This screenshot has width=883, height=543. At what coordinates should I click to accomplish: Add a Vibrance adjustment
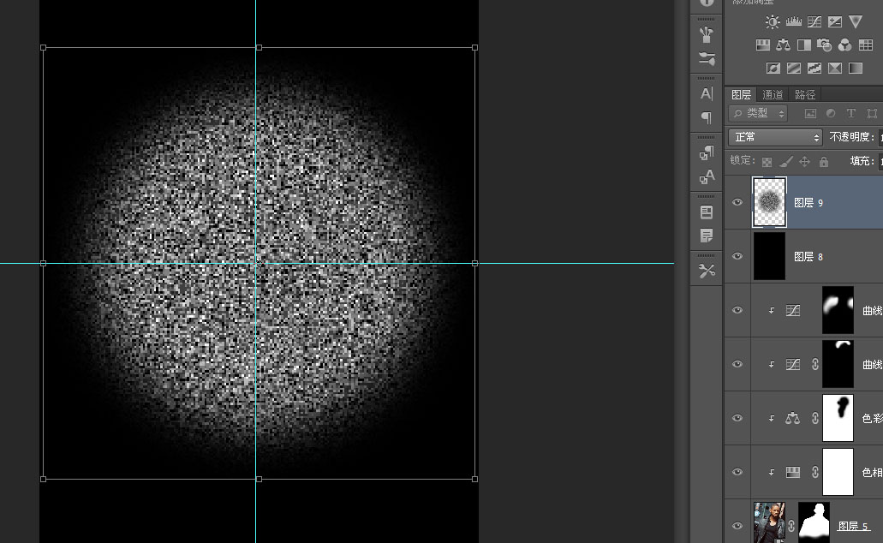[856, 22]
